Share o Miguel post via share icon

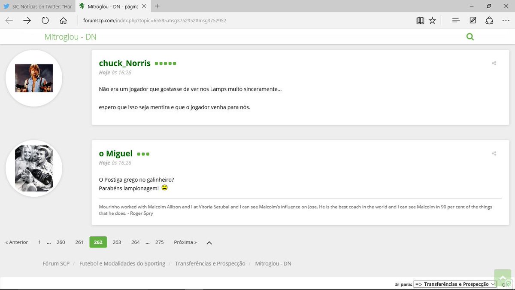click(494, 153)
